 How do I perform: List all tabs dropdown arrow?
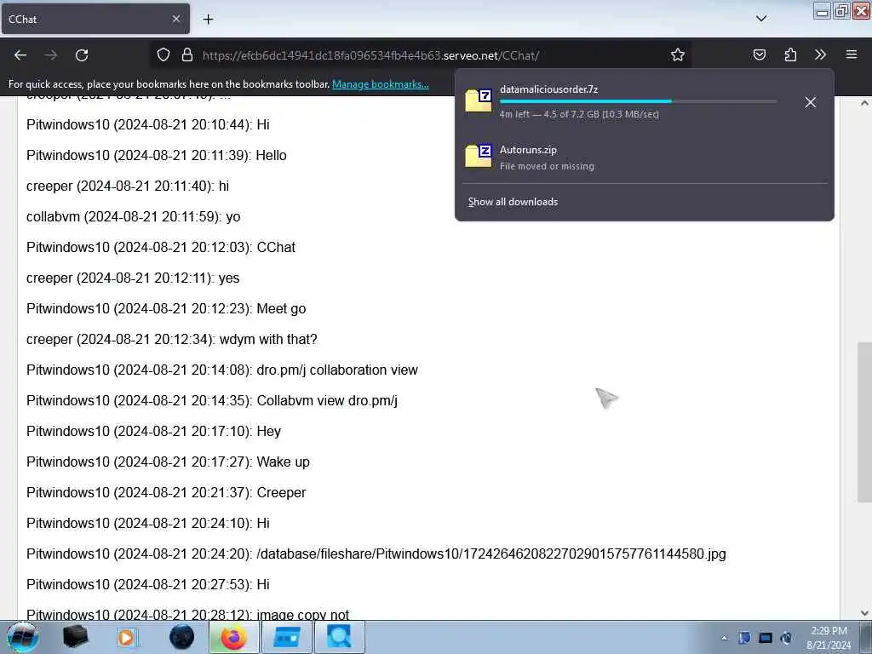761,19
